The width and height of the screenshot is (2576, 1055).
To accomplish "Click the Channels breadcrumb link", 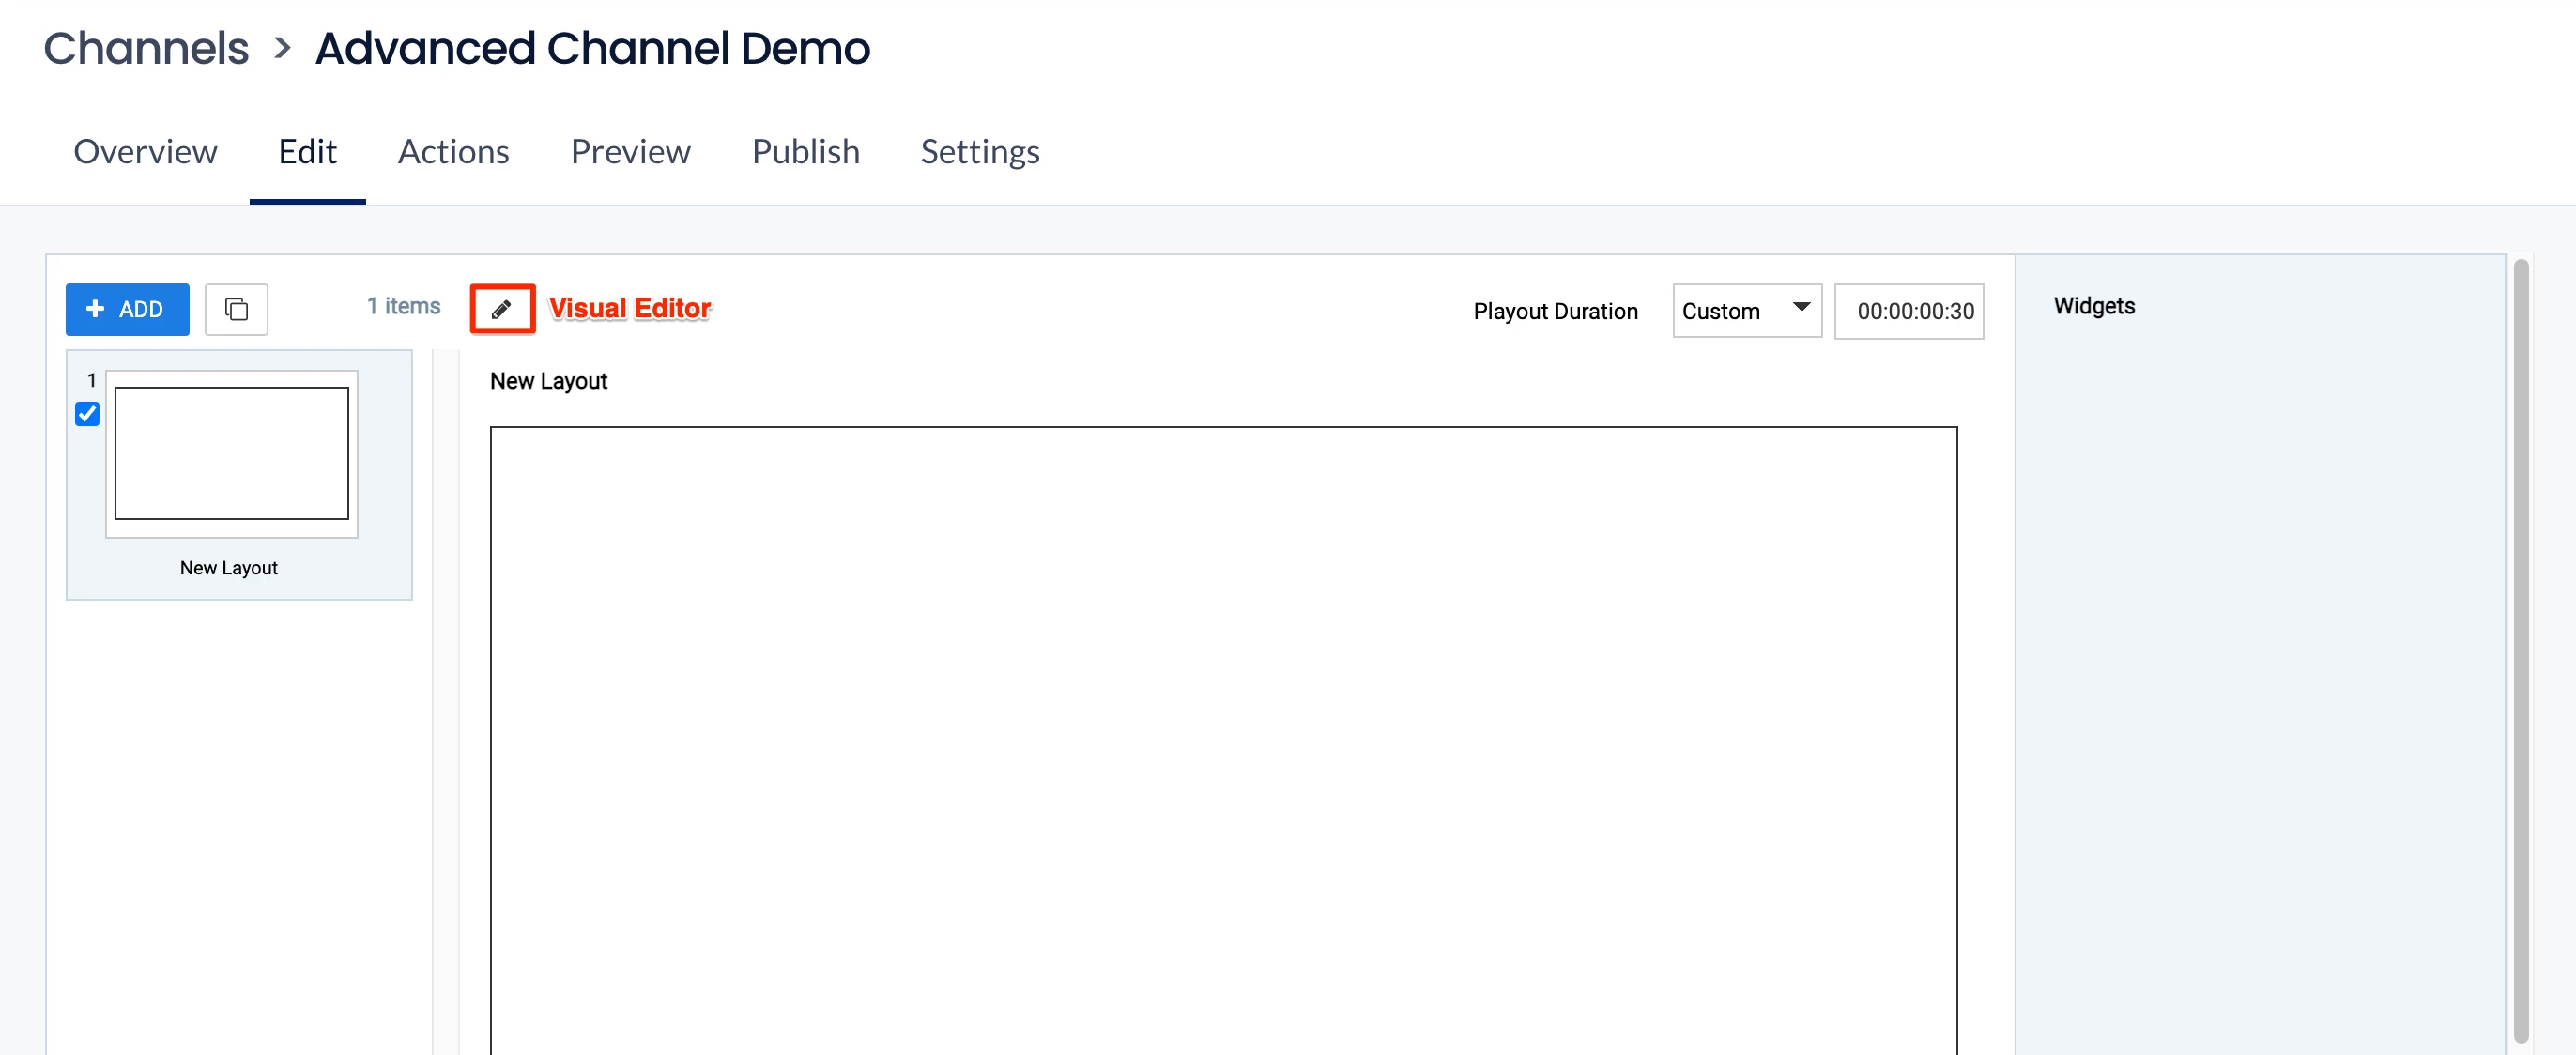I will click(x=146, y=48).
